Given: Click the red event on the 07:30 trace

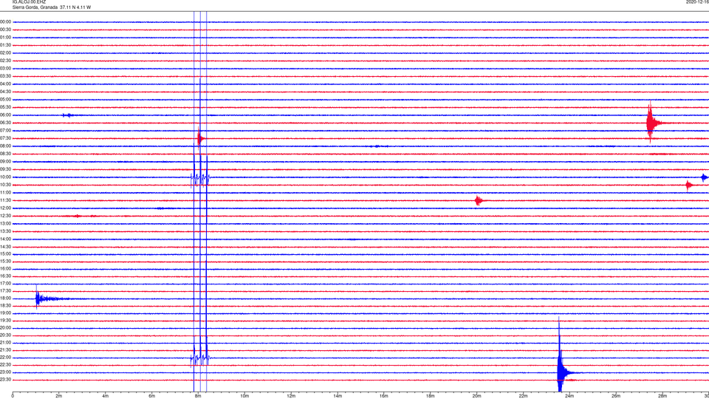Looking at the screenshot, I should click(x=199, y=138).
